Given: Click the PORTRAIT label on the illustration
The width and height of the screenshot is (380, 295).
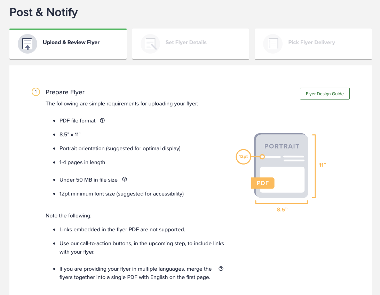Looking at the screenshot, I should coord(282,146).
